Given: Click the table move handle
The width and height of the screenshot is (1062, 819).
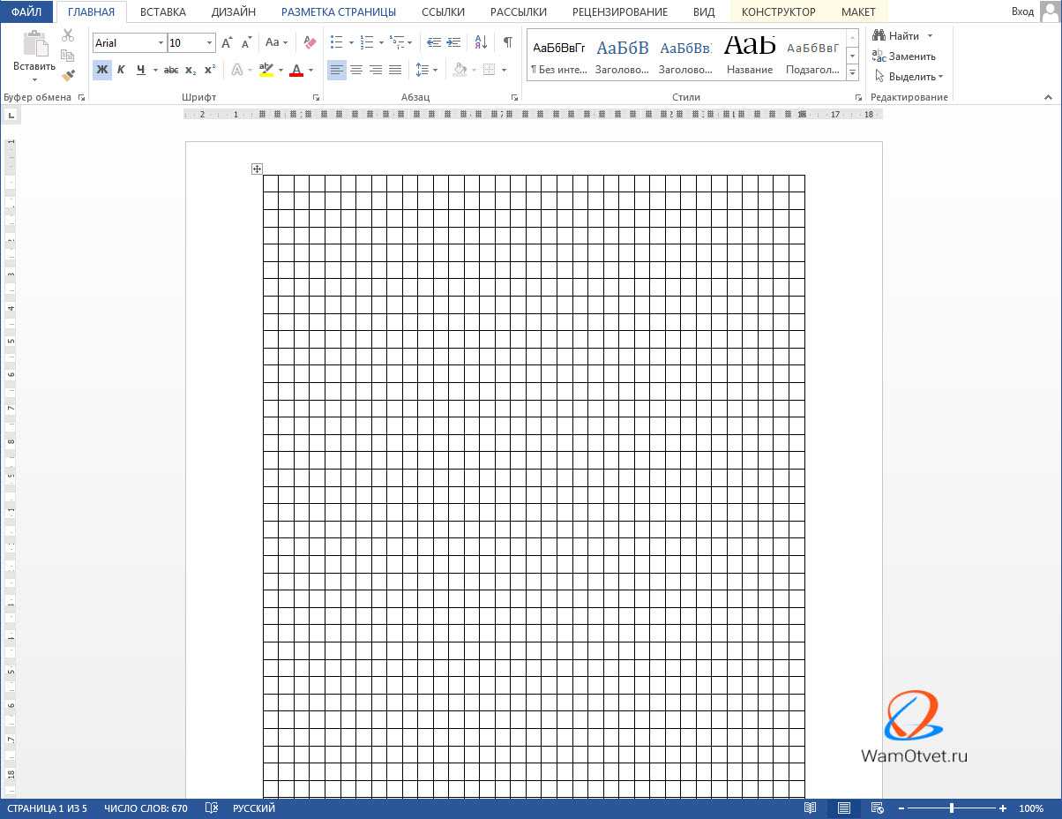Looking at the screenshot, I should click(257, 169).
